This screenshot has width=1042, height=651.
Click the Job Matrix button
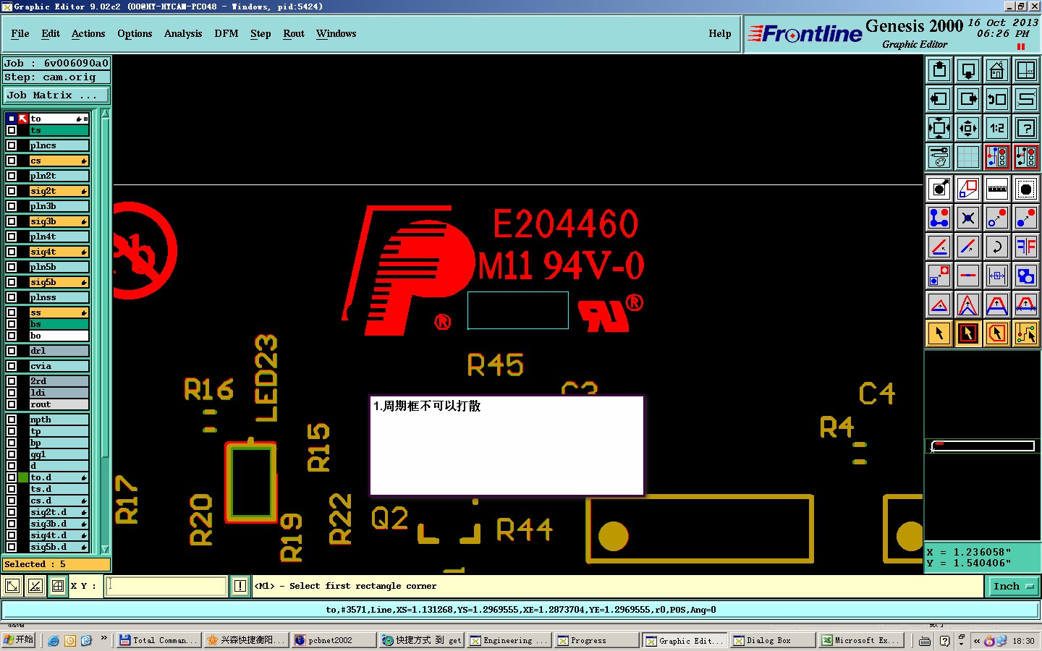56,95
